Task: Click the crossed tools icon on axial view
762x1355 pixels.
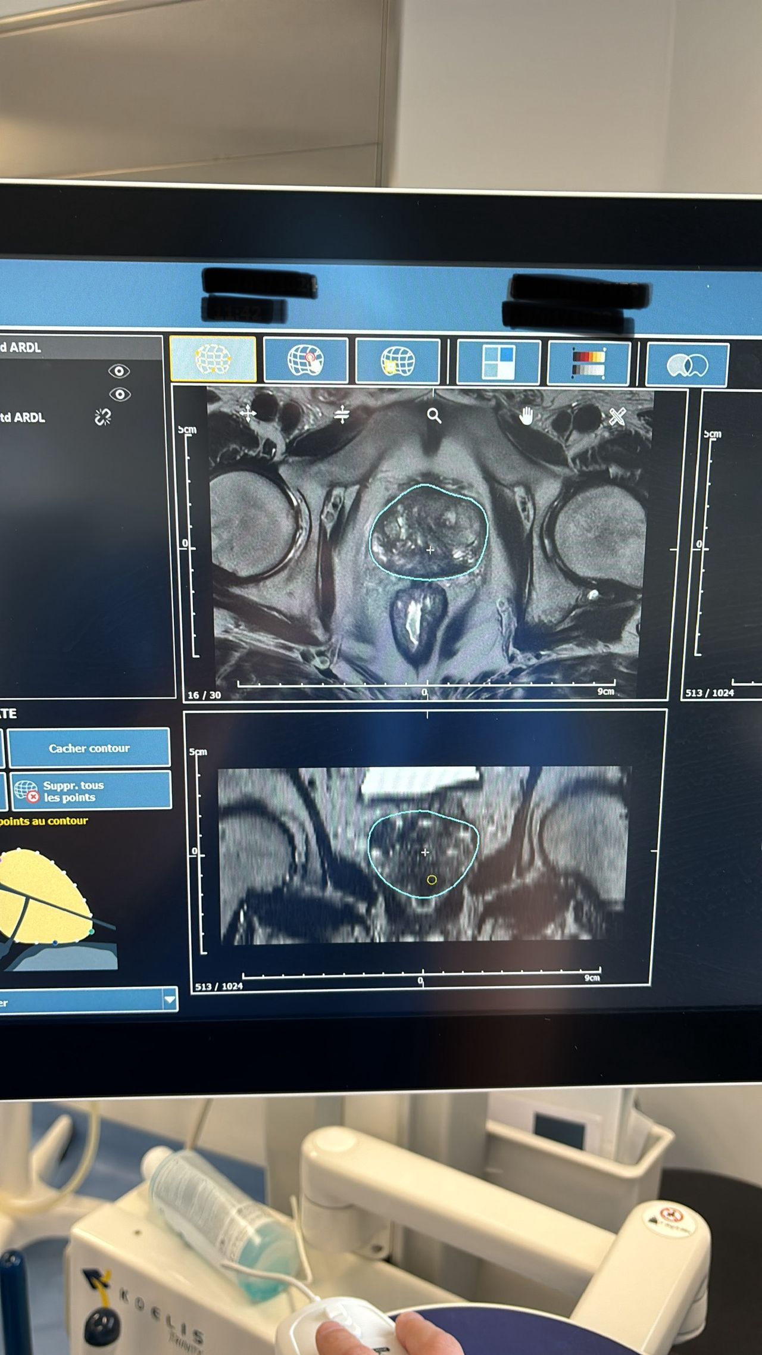Action: point(617,417)
